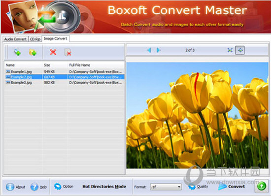Click the fit-to-window preview icon

tap(230, 50)
